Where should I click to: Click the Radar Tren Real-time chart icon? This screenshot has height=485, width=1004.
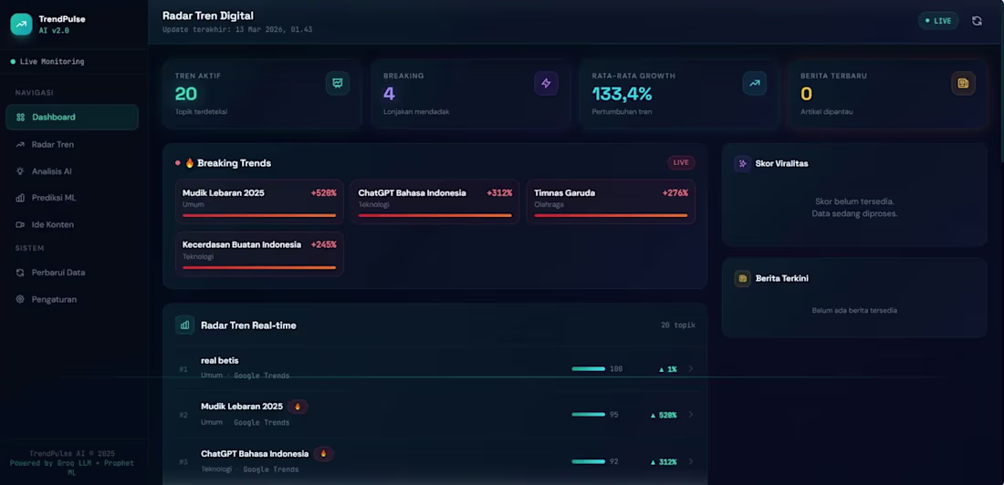[x=185, y=325]
